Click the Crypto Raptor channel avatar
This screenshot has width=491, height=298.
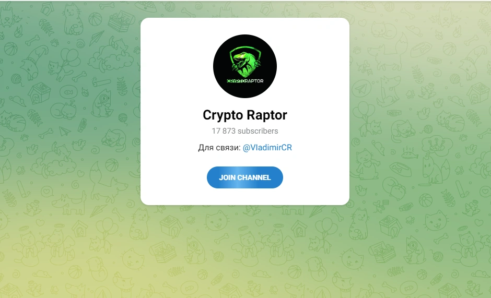click(245, 66)
